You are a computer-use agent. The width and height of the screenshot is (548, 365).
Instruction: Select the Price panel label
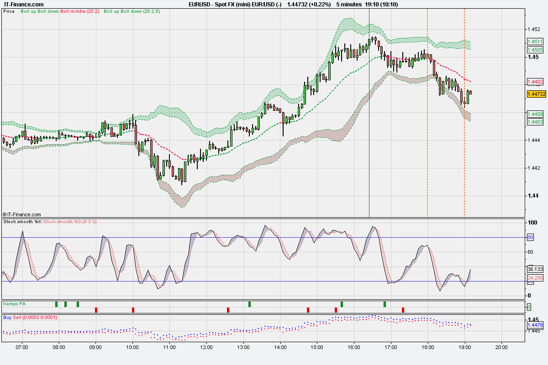pyautogui.click(x=9, y=11)
